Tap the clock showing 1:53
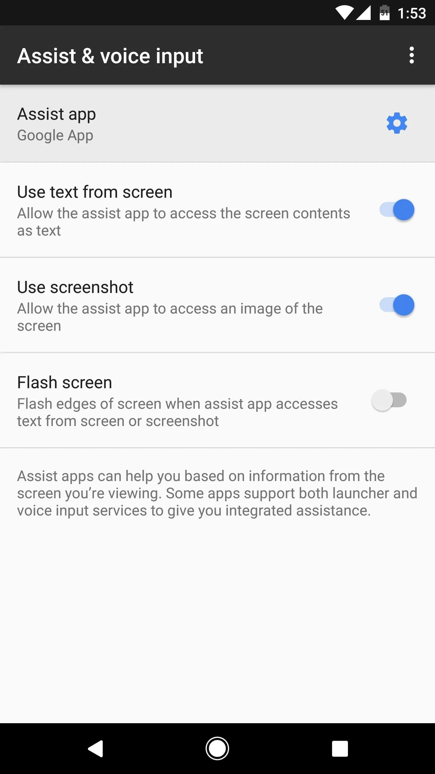 coord(412,14)
